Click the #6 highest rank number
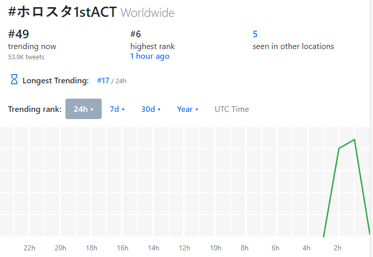The image size is (373, 257). point(135,34)
